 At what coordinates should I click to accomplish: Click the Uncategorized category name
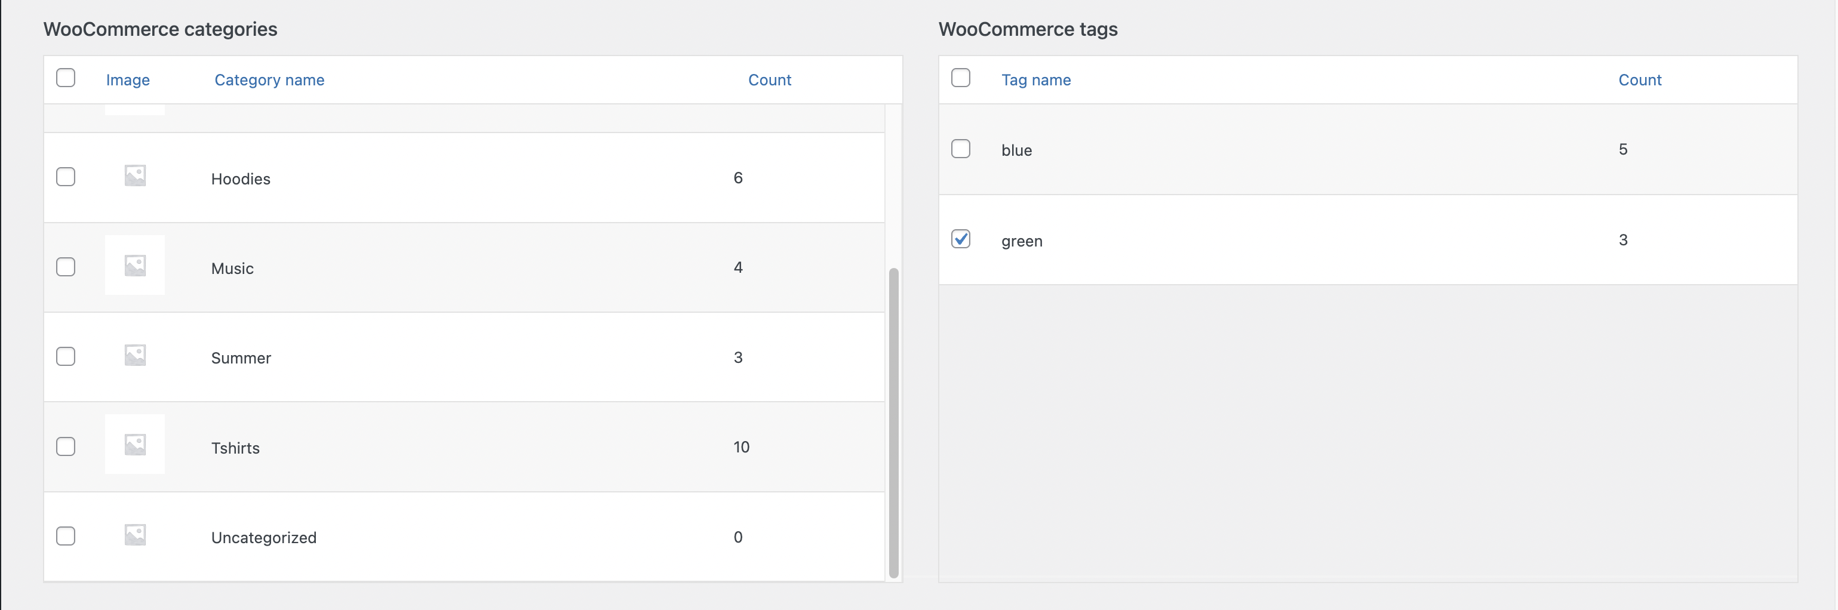point(264,538)
